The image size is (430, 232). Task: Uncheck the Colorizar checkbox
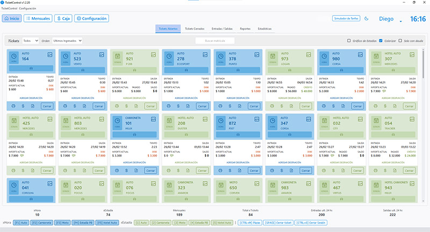tap(381, 40)
